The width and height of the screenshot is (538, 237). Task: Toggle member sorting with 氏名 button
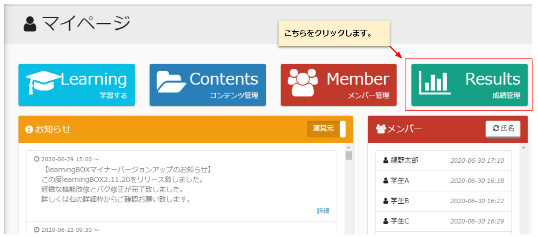503,129
